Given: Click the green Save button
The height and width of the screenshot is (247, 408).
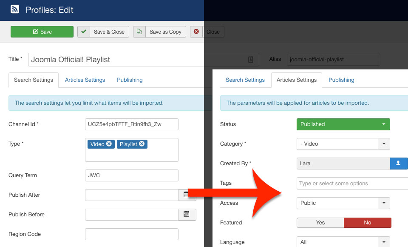Looking at the screenshot, I should click(42, 32).
